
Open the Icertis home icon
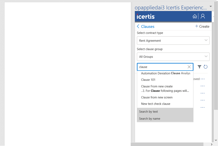(195, 16)
